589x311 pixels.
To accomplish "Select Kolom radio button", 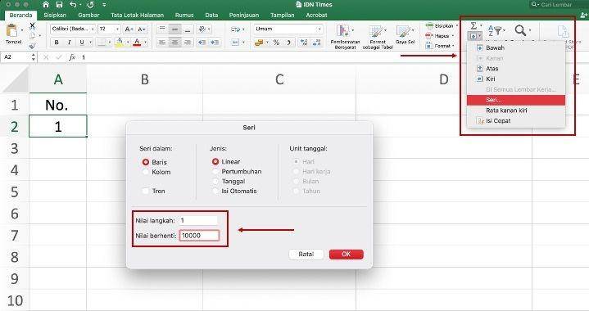I will (x=146, y=172).
